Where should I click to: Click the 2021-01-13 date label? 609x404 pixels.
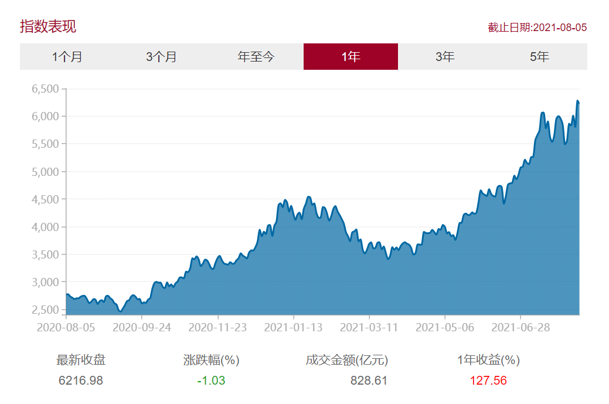(x=293, y=327)
